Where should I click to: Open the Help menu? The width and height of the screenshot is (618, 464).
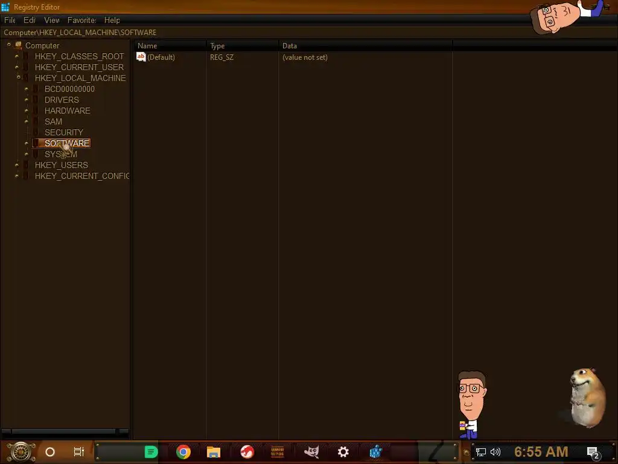click(112, 20)
